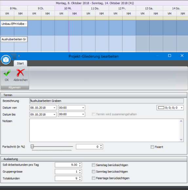Screen dimensions: 188x190
Task: Click the Umbau EFH Kolbe project bar label
Action: pos(14,24)
